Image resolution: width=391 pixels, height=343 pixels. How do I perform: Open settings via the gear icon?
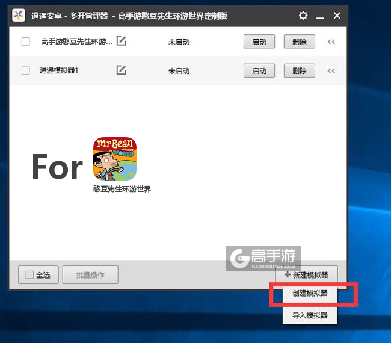(x=303, y=16)
